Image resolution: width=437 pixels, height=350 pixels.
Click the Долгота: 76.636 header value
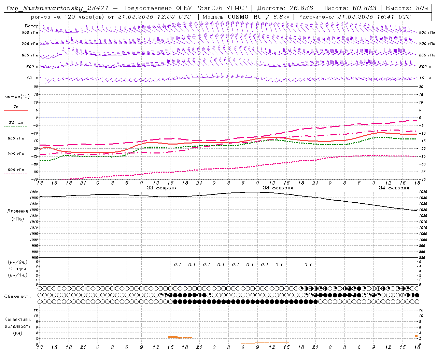pos(285,8)
